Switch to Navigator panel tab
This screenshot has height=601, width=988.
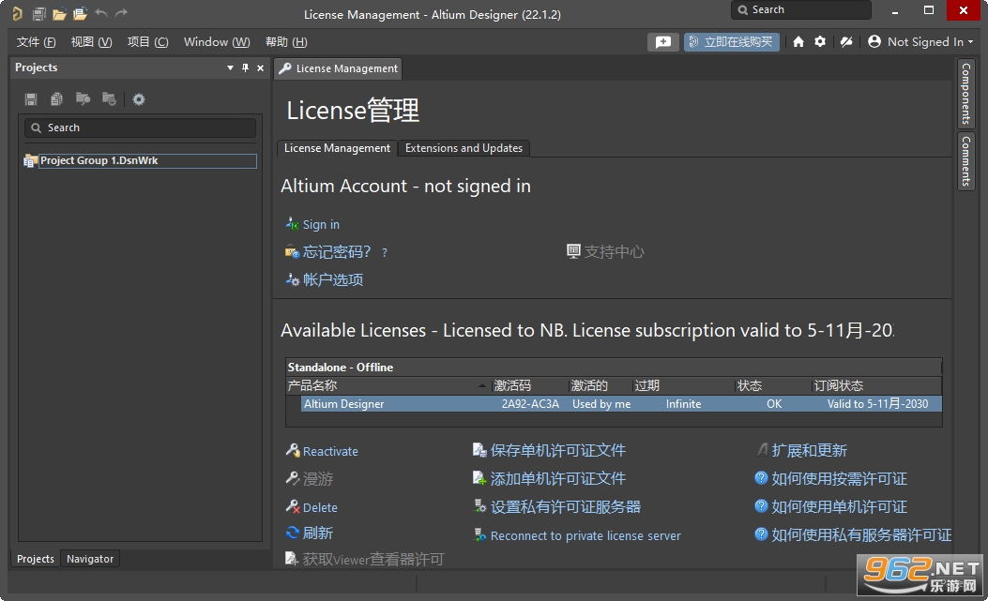pos(90,559)
